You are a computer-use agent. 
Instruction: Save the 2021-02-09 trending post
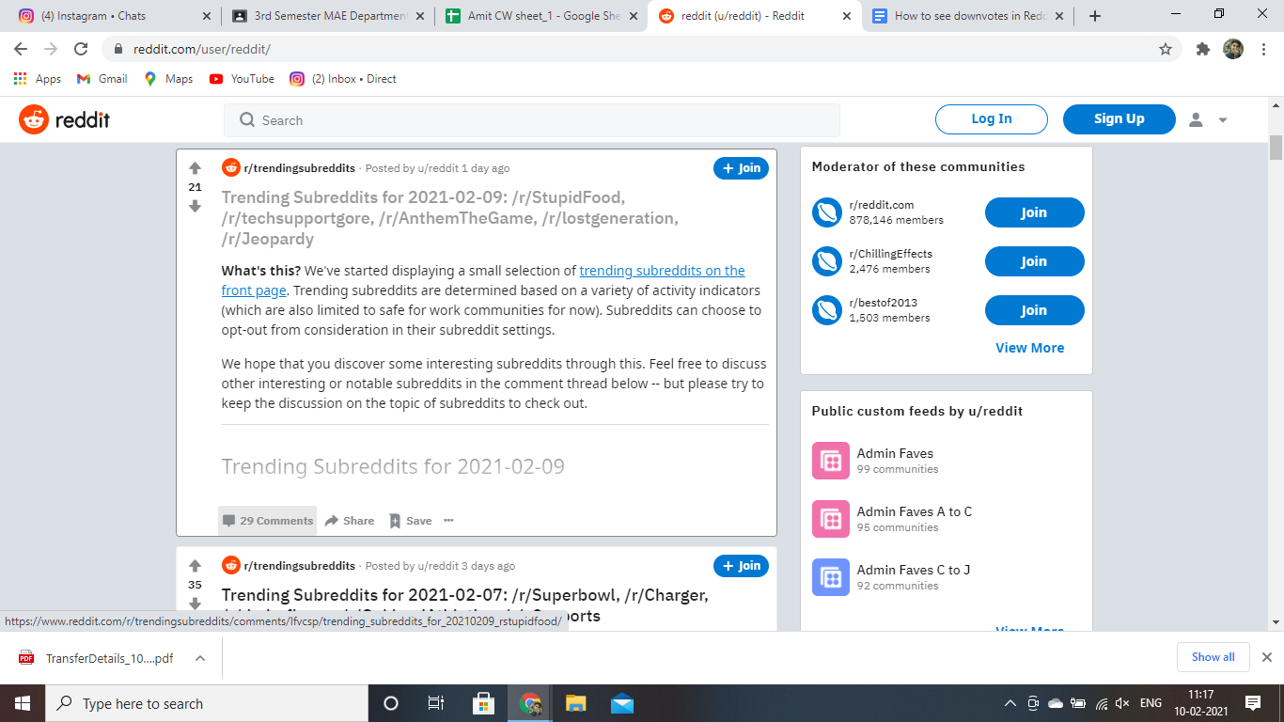click(411, 521)
